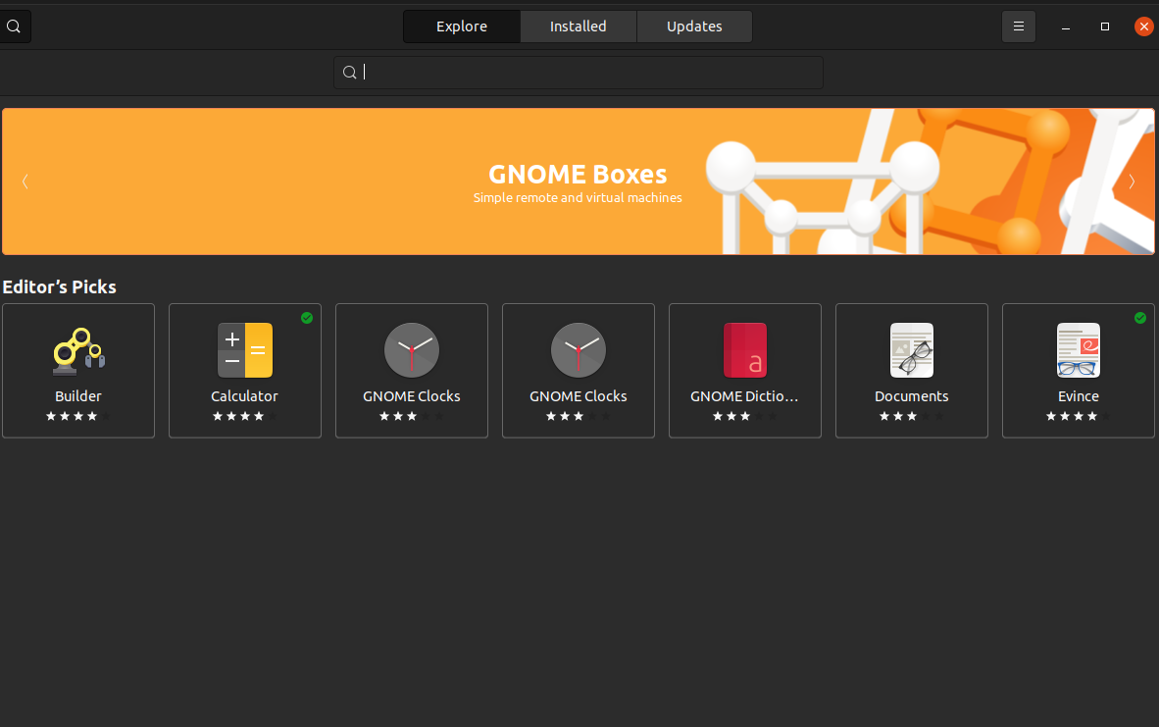The width and height of the screenshot is (1159, 727).
Task: Open the Updates tab
Action: coord(694,26)
